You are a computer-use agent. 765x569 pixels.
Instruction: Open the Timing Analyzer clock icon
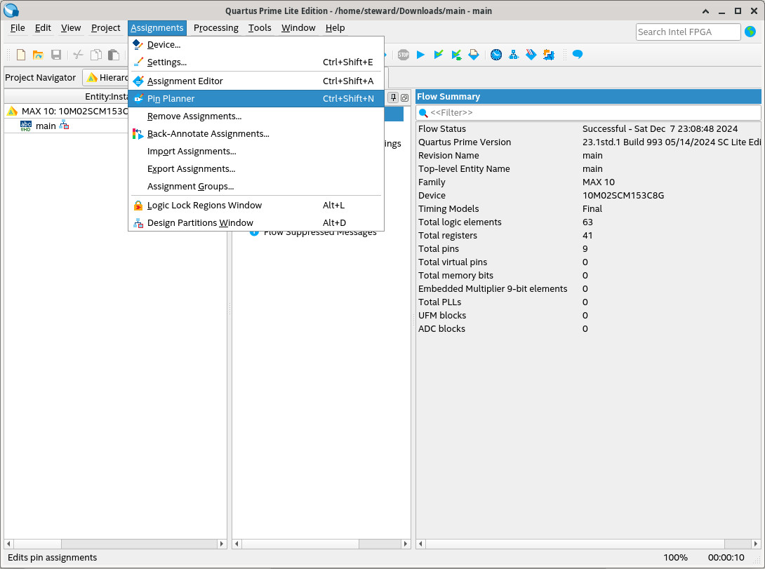coord(496,55)
